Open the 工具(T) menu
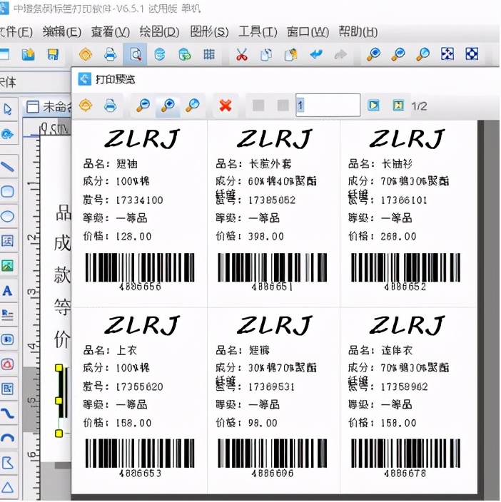Image resolution: width=501 pixels, height=502 pixels. point(258,31)
